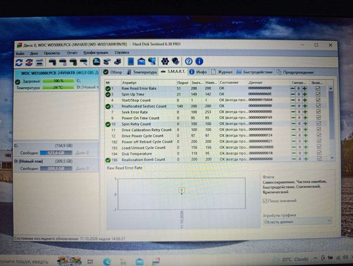The width and height of the screenshot is (353, 266).
Task: Click the globe disk toolbar icon
Action: (97, 62)
